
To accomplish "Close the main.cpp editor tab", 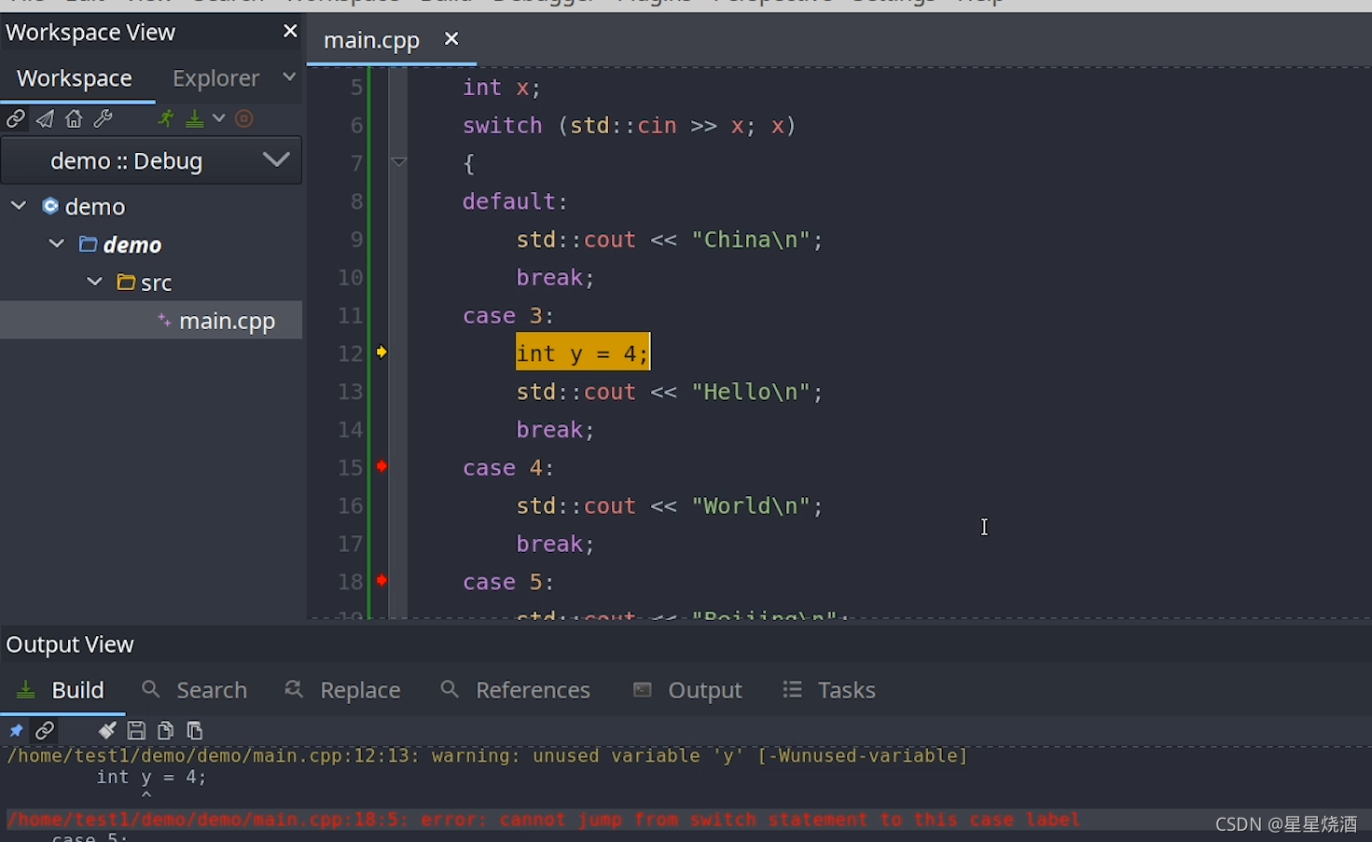I will pyautogui.click(x=451, y=39).
